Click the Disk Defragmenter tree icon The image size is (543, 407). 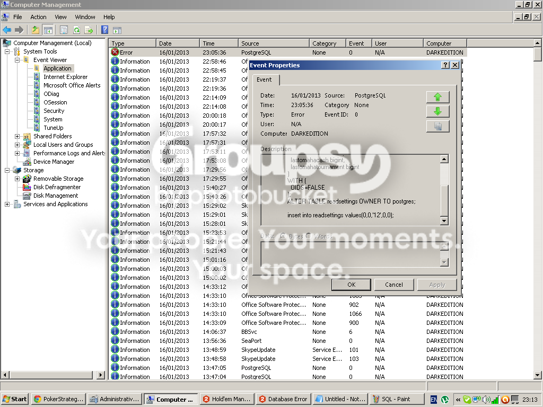(27, 187)
